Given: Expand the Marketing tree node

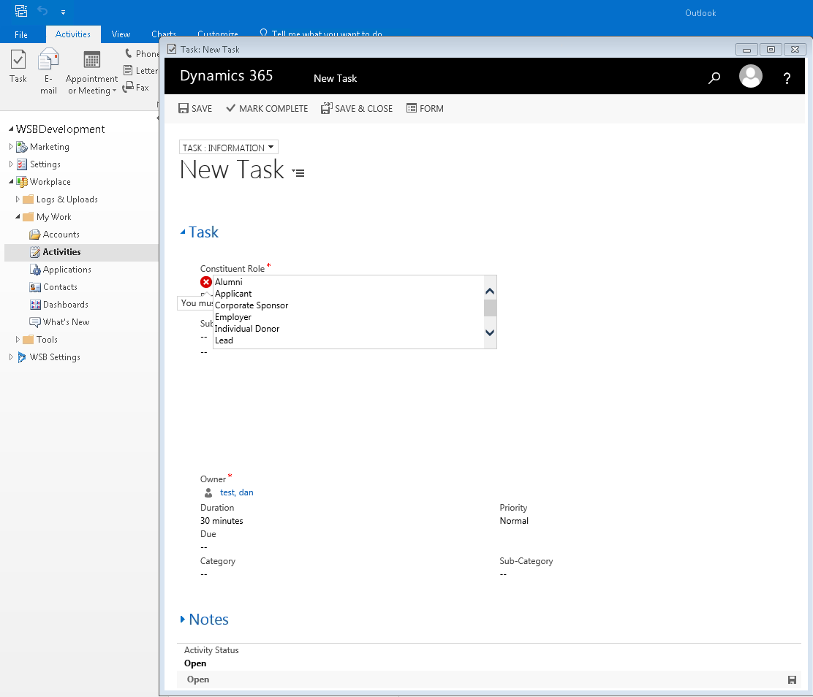Looking at the screenshot, I should (x=11, y=147).
